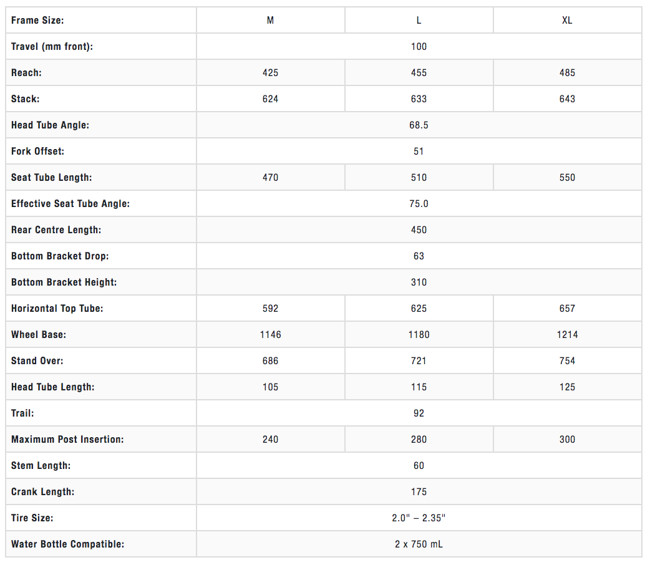The width and height of the screenshot is (650, 565).
Task: Click the Crank Length value 175
Action: [419, 492]
